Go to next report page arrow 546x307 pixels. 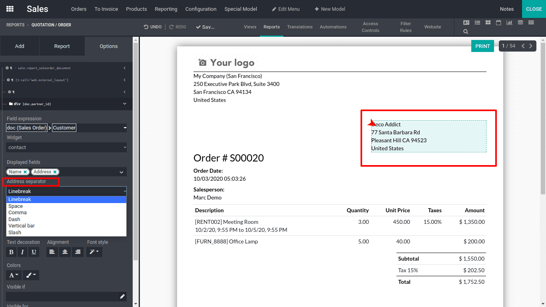click(x=531, y=46)
